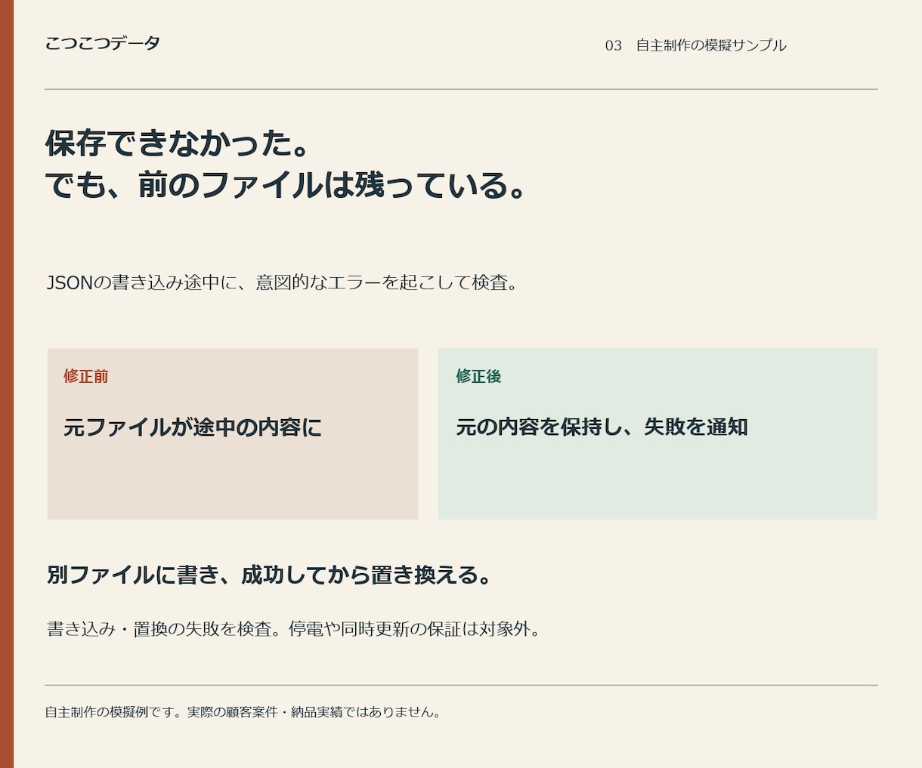Click subheading 別ファイルに書き、成功してから置き換える。

[269, 575]
